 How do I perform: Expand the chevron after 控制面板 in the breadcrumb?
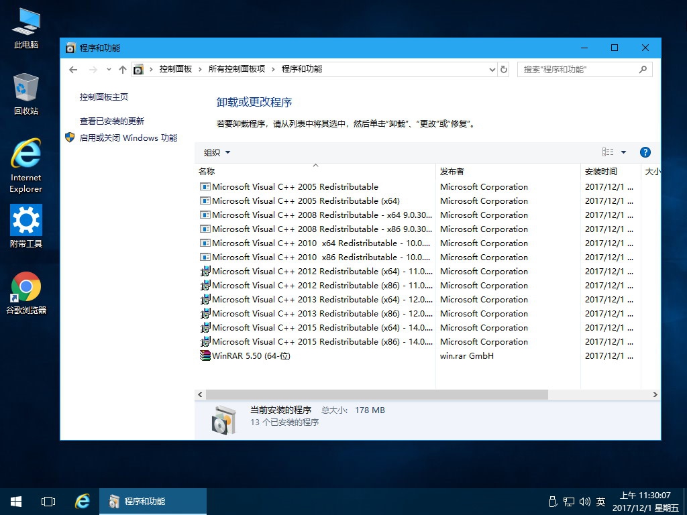point(200,69)
